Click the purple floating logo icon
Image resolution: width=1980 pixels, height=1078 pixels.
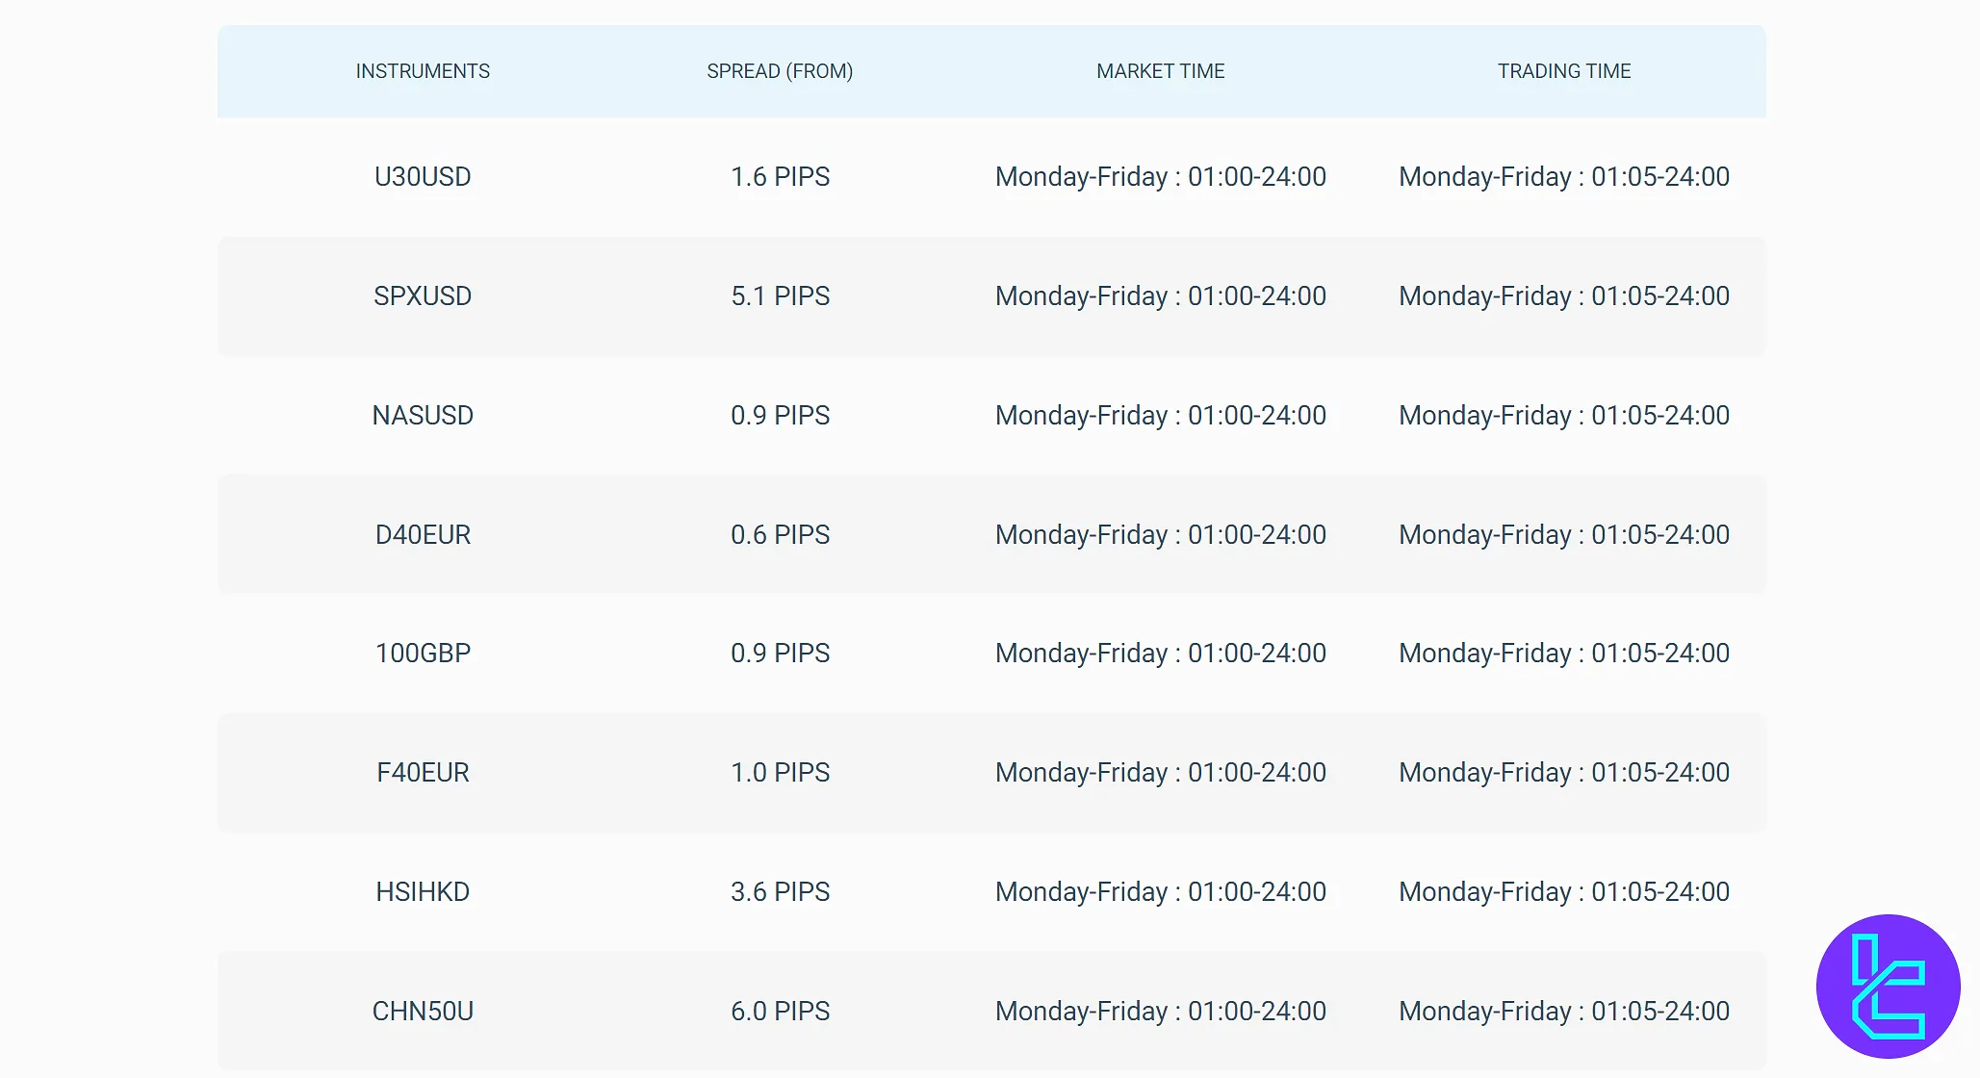pos(1888,986)
